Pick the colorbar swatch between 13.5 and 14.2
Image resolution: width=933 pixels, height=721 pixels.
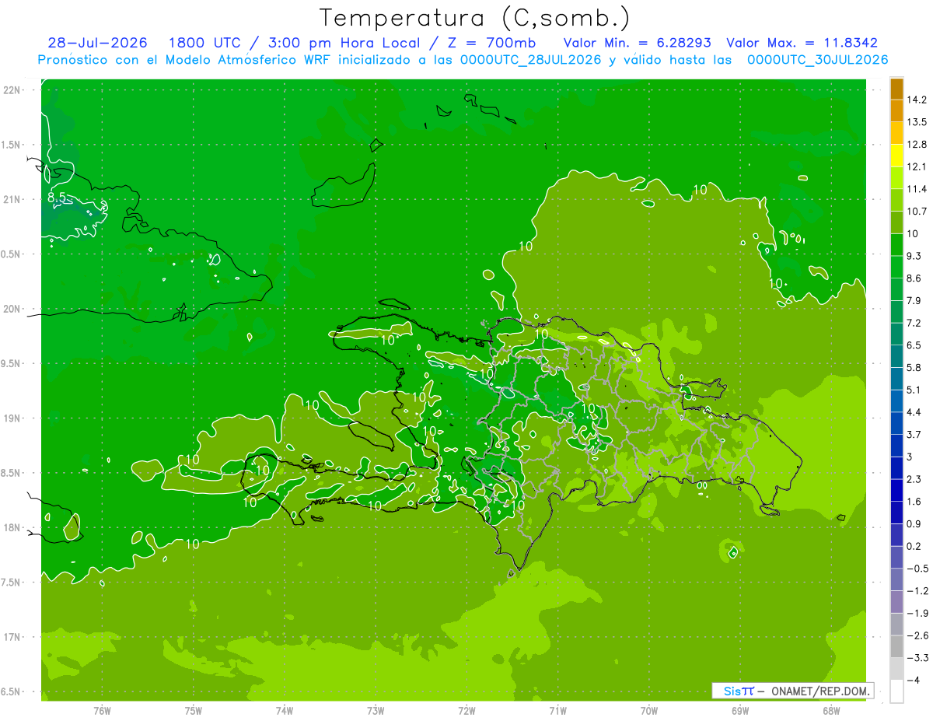pyautogui.click(x=896, y=110)
